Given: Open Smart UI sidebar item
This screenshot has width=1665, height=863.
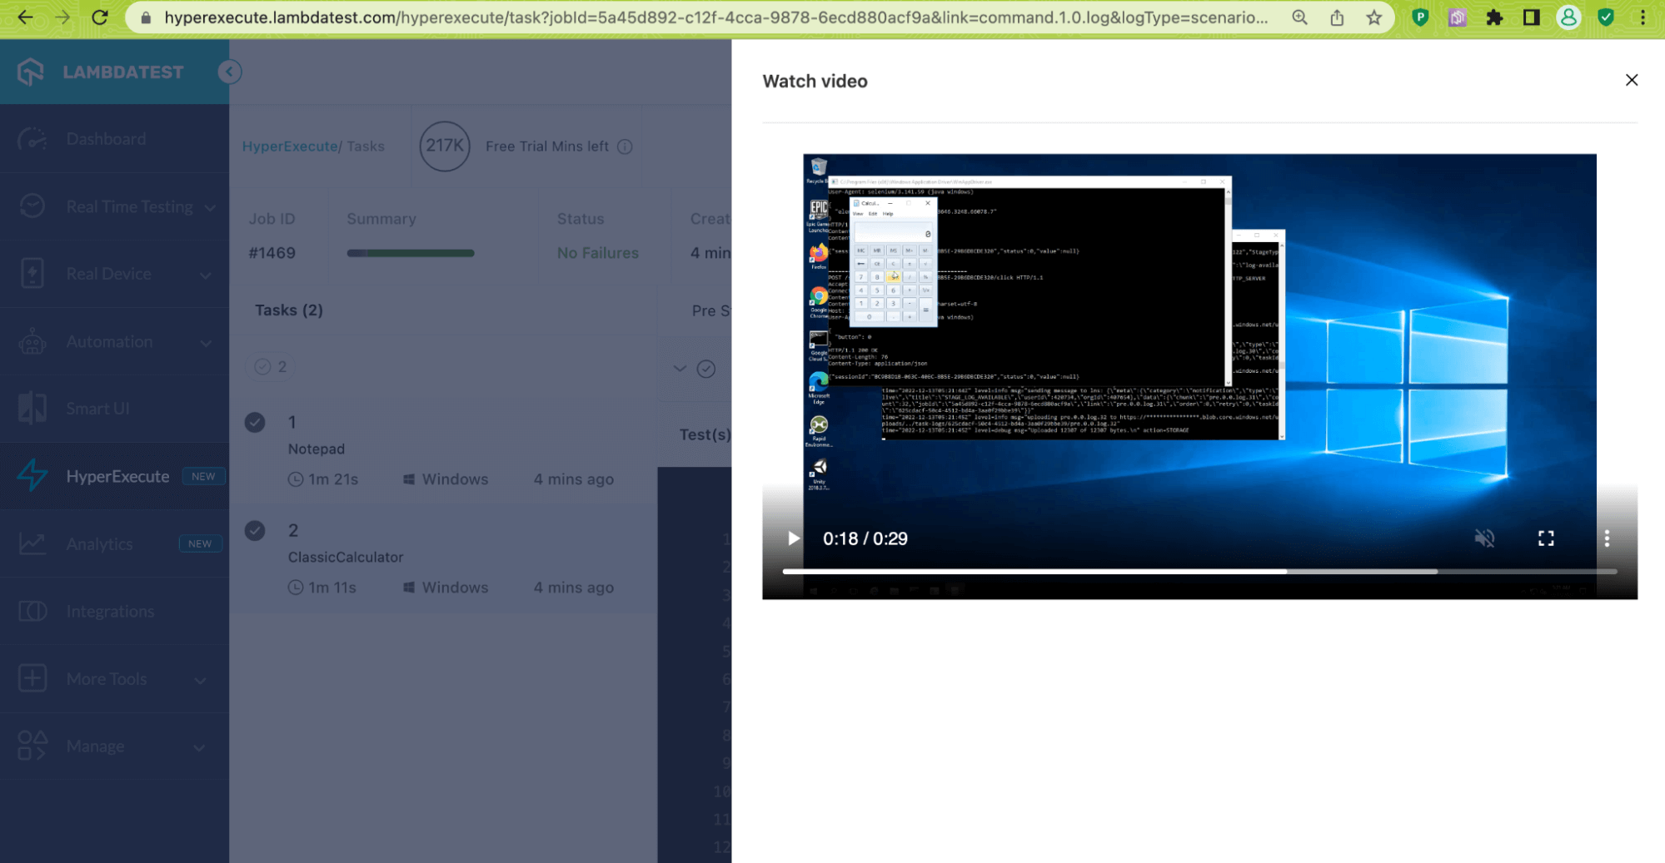Looking at the screenshot, I should click(x=97, y=409).
